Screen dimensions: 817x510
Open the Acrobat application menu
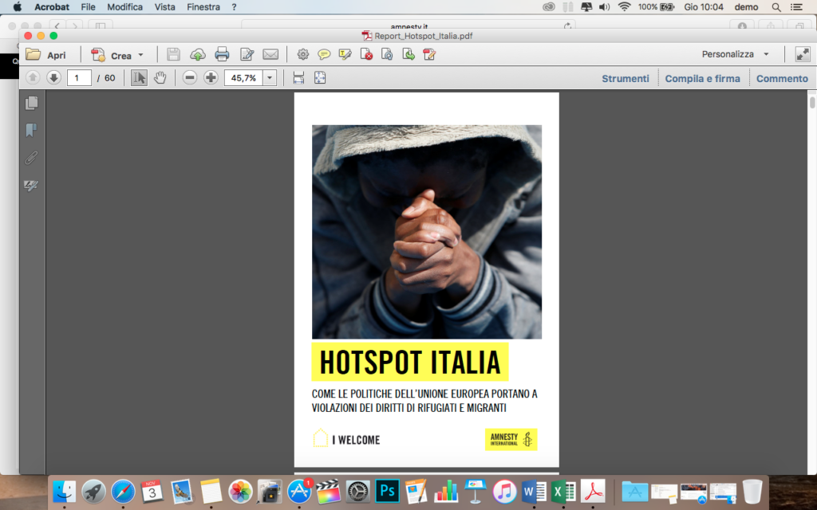point(52,6)
